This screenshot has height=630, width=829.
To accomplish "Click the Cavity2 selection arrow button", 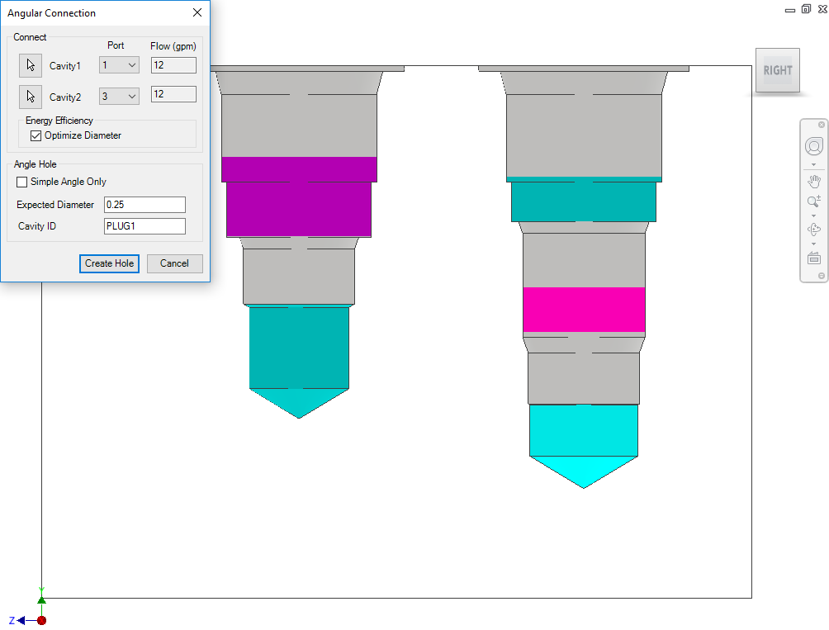I will coord(31,97).
